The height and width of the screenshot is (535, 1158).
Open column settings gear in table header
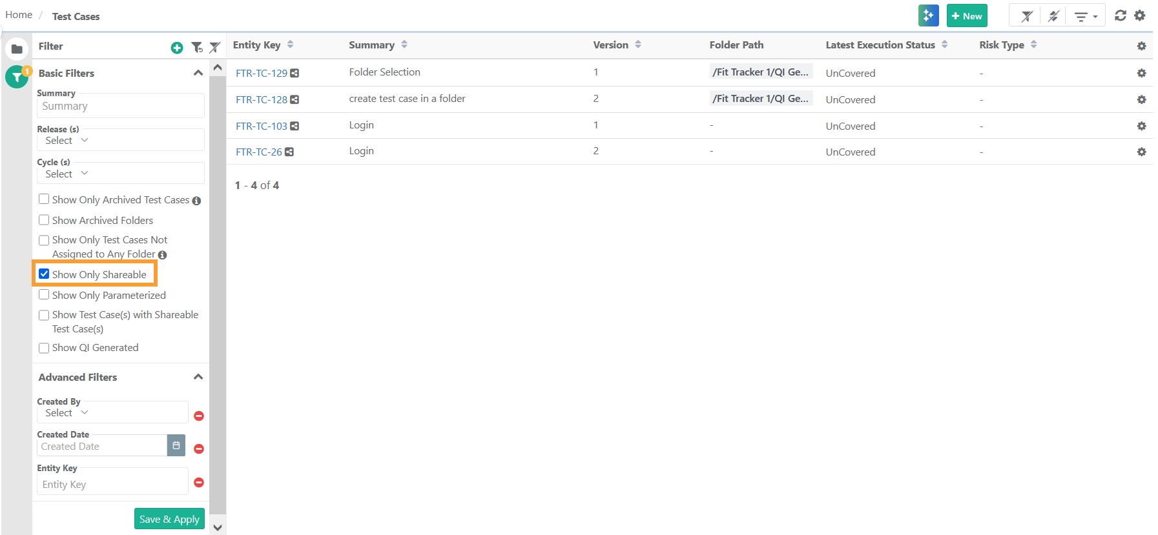1141,46
